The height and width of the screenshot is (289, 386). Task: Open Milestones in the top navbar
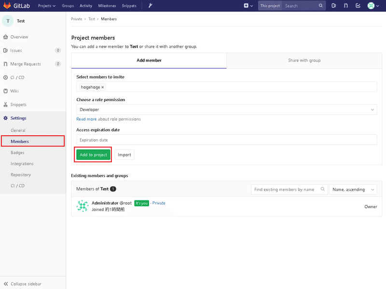click(x=107, y=6)
